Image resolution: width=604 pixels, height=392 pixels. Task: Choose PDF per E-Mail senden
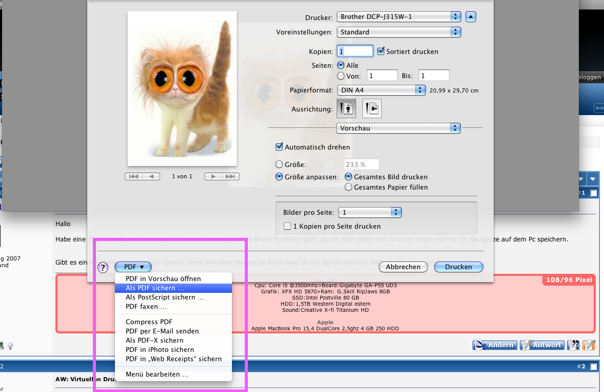click(173, 331)
